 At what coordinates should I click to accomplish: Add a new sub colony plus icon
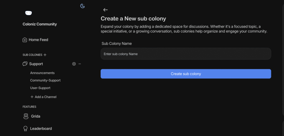(x=45, y=55)
